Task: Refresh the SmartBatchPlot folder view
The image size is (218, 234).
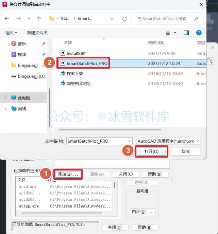Action: [124, 19]
